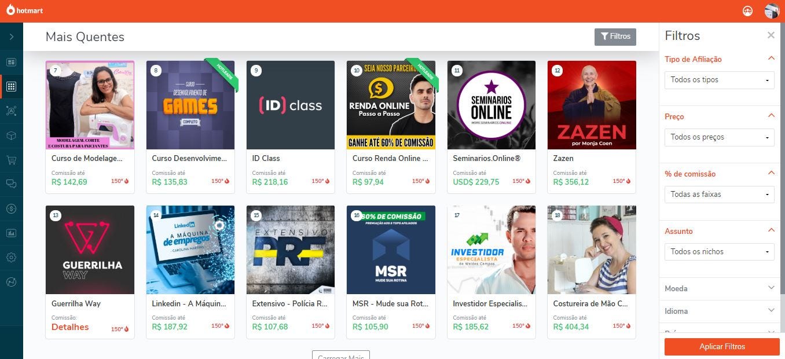Click the user profile avatar
Screen dimensions: 785x359
pyautogui.click(x=772, y=11)
